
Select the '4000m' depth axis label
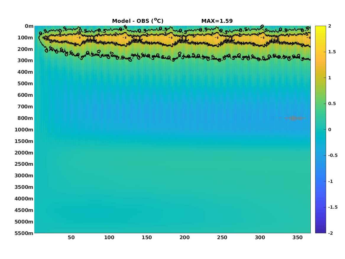(x=24, y=199)
